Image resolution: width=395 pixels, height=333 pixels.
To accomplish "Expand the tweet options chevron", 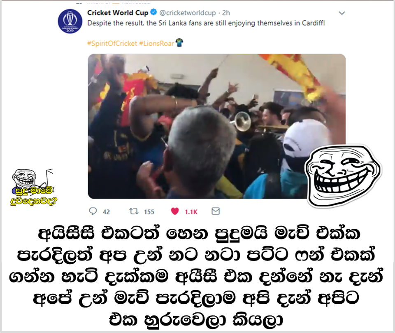I will click(342, 13).
